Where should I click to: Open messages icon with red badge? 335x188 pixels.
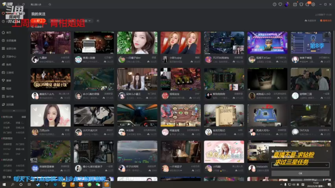point(308,4)
